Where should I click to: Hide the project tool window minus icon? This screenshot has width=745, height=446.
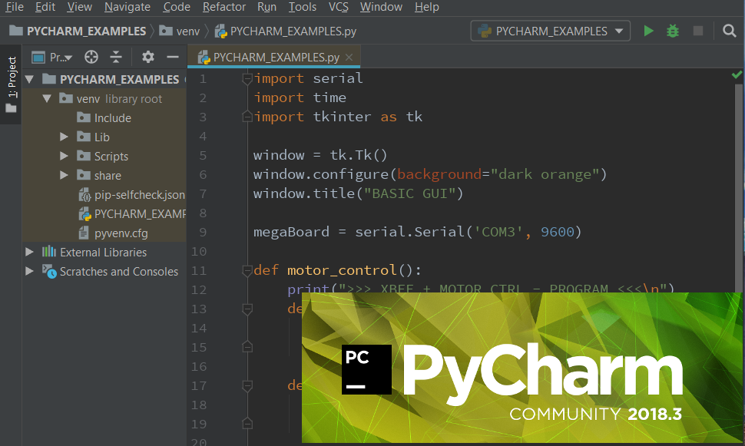(173, 57)
